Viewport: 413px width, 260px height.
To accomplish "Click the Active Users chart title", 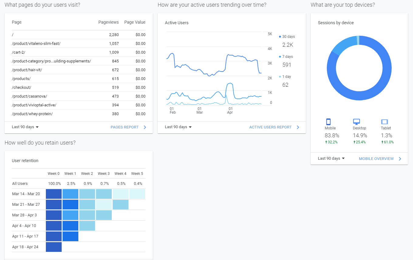I will pos(177,23).
